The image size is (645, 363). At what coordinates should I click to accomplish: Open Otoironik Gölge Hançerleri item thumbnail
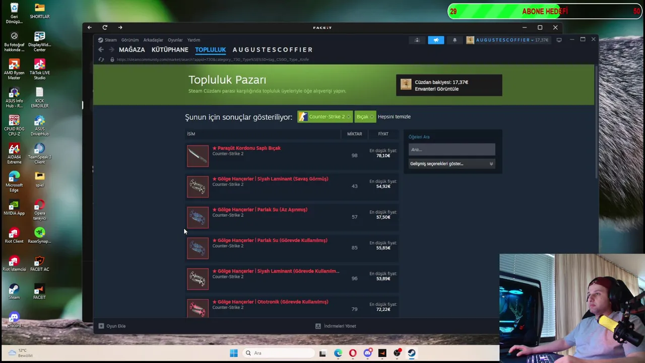click(198, 308)
